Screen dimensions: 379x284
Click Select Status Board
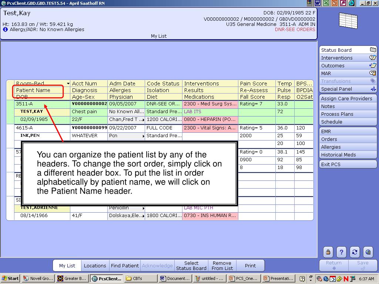pyautogui.click(x=191, y=266)
